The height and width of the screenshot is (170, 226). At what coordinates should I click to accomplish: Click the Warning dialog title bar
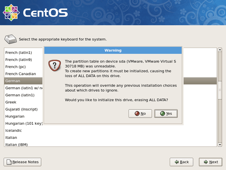[113, 50]
